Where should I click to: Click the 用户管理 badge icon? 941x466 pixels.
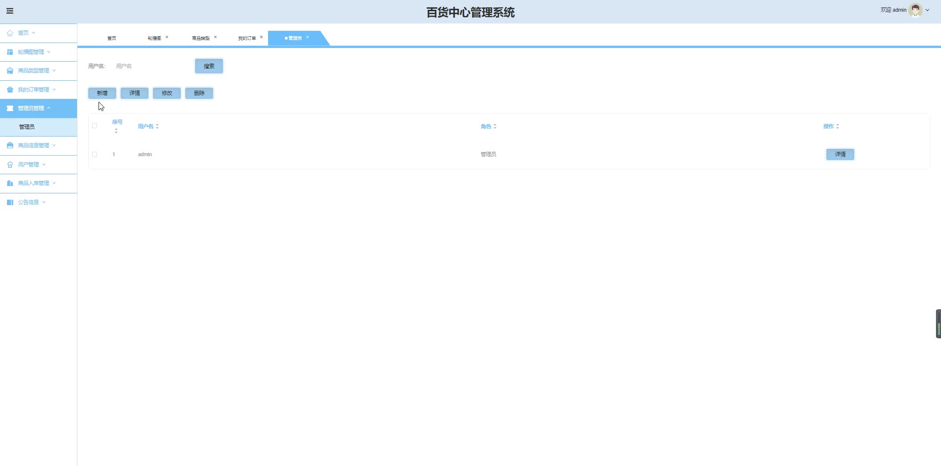[x=10, y=164]
